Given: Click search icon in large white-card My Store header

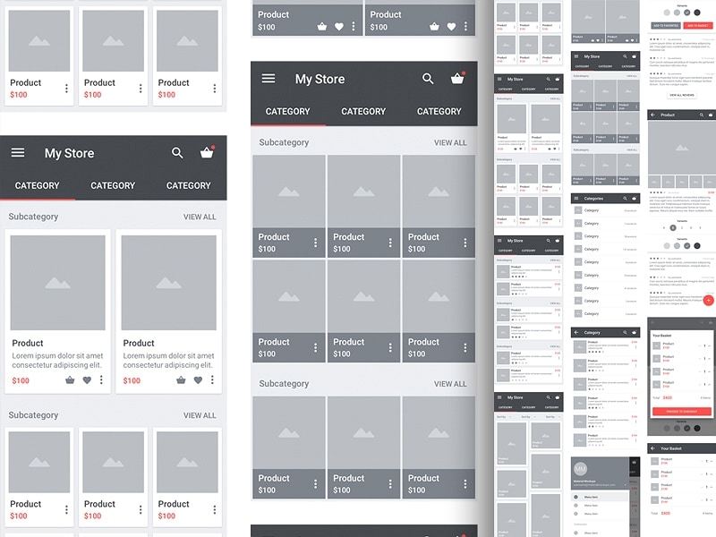Looking at the screenshot, I should 177,152.
